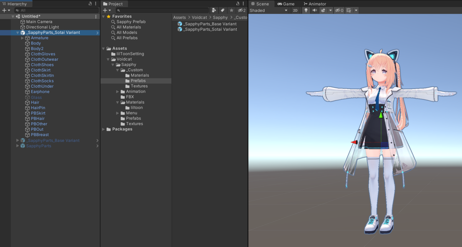The height and width of the screenshot is (247, 462).
Task: Select ClothOutwear in the Hierarchy
Action: pyautogui.click(x=44, y=60)
